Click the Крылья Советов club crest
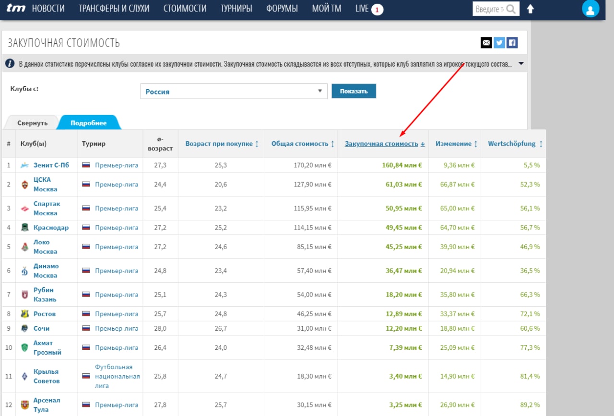This screenshot has height=416, width=614. pos(25,376)
